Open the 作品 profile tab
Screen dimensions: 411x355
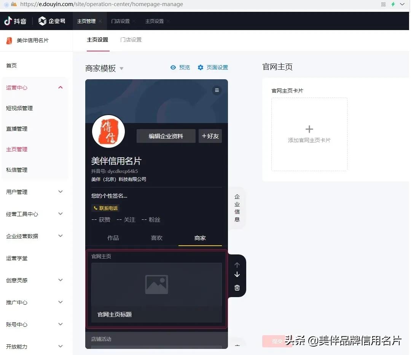point(113,238)
